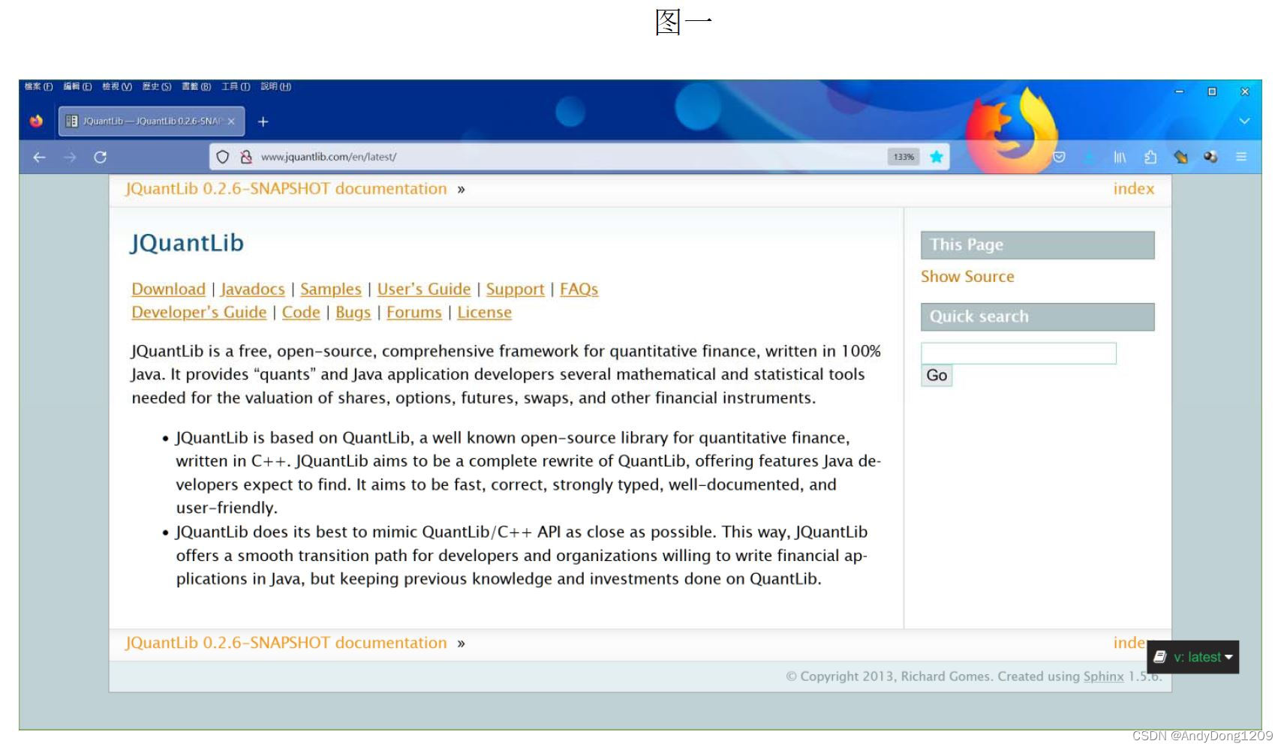The height and width of the screenshot is (750, 1284).
Task: Click the 'Quick search' sidebar heading
Action: [x=1038, y=317]
